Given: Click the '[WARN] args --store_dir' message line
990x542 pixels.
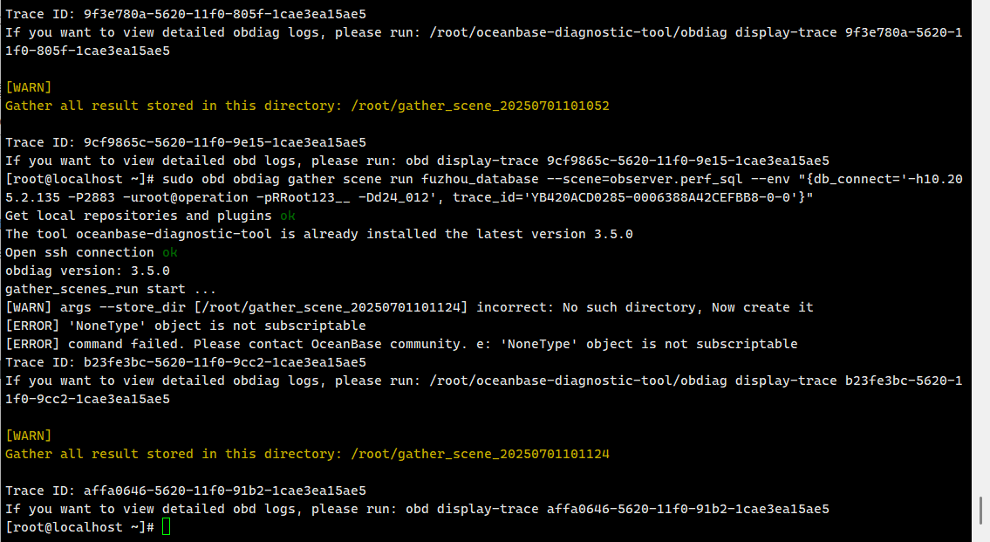Looking at the screenshot, I should coord(409,307).
